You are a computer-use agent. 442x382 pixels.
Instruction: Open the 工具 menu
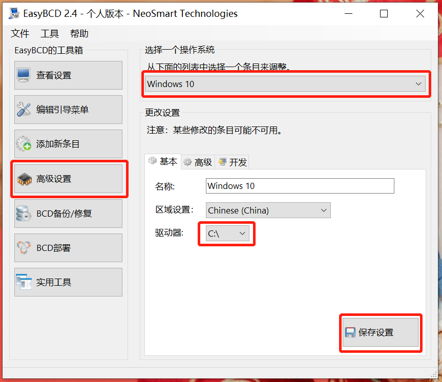point(50,34)
